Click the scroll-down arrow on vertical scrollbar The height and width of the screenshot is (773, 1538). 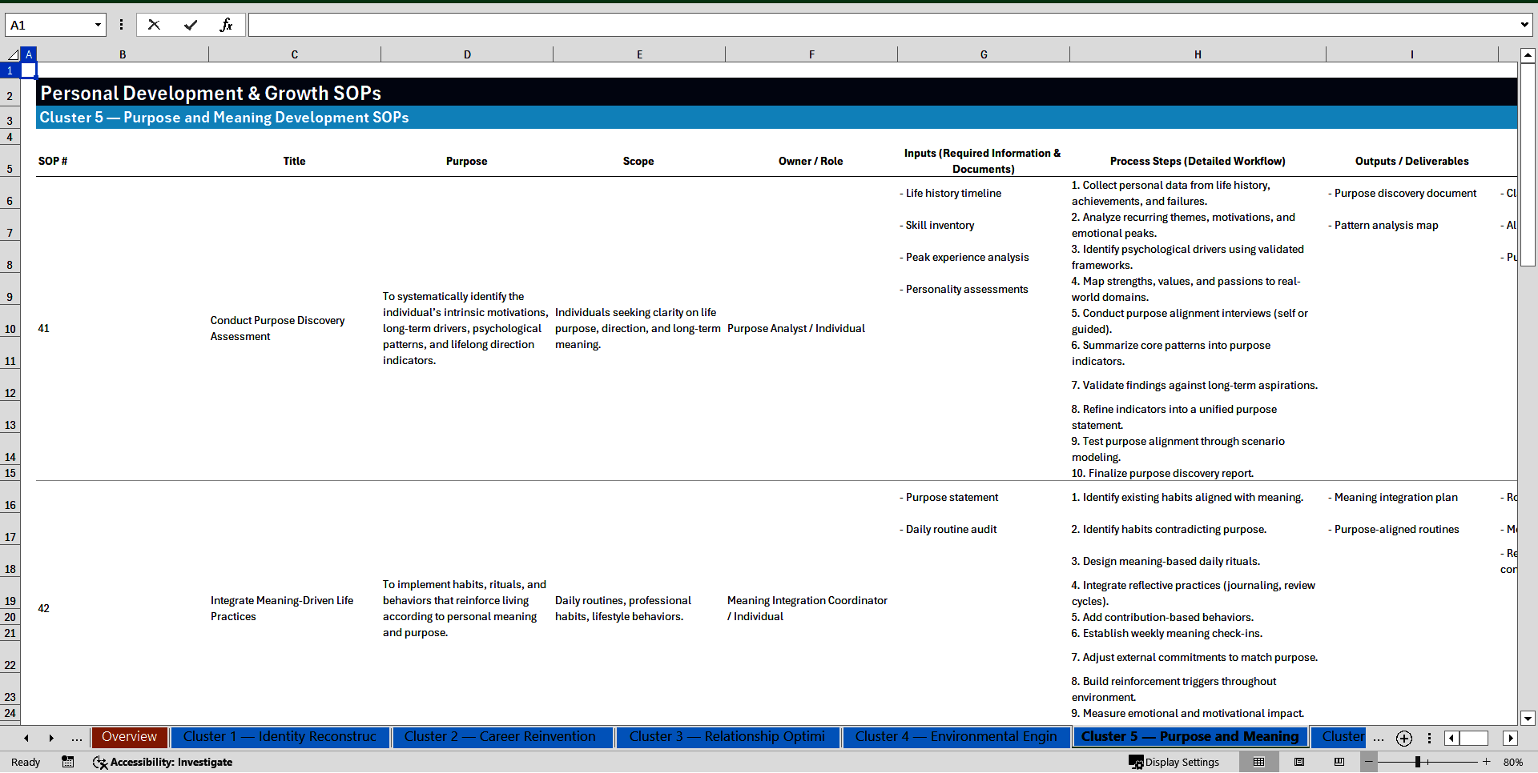coord(1528,719)
